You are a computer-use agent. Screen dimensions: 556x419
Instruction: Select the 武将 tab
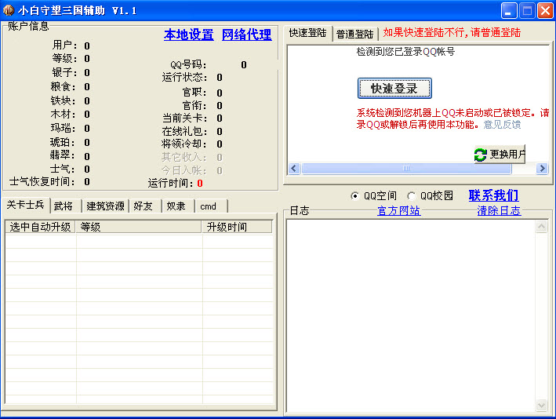point(66,206)
